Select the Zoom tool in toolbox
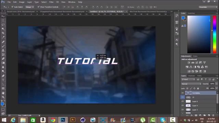The image size is (219, 123). 3,97
